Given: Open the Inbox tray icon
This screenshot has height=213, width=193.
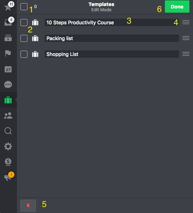Looking at the screenshot, I should tap(8, 22).
